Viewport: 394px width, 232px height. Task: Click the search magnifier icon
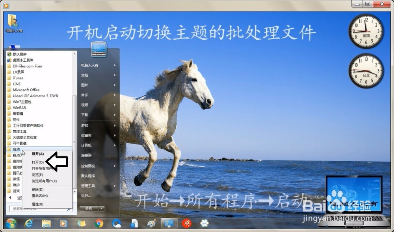tap(69, 209)
